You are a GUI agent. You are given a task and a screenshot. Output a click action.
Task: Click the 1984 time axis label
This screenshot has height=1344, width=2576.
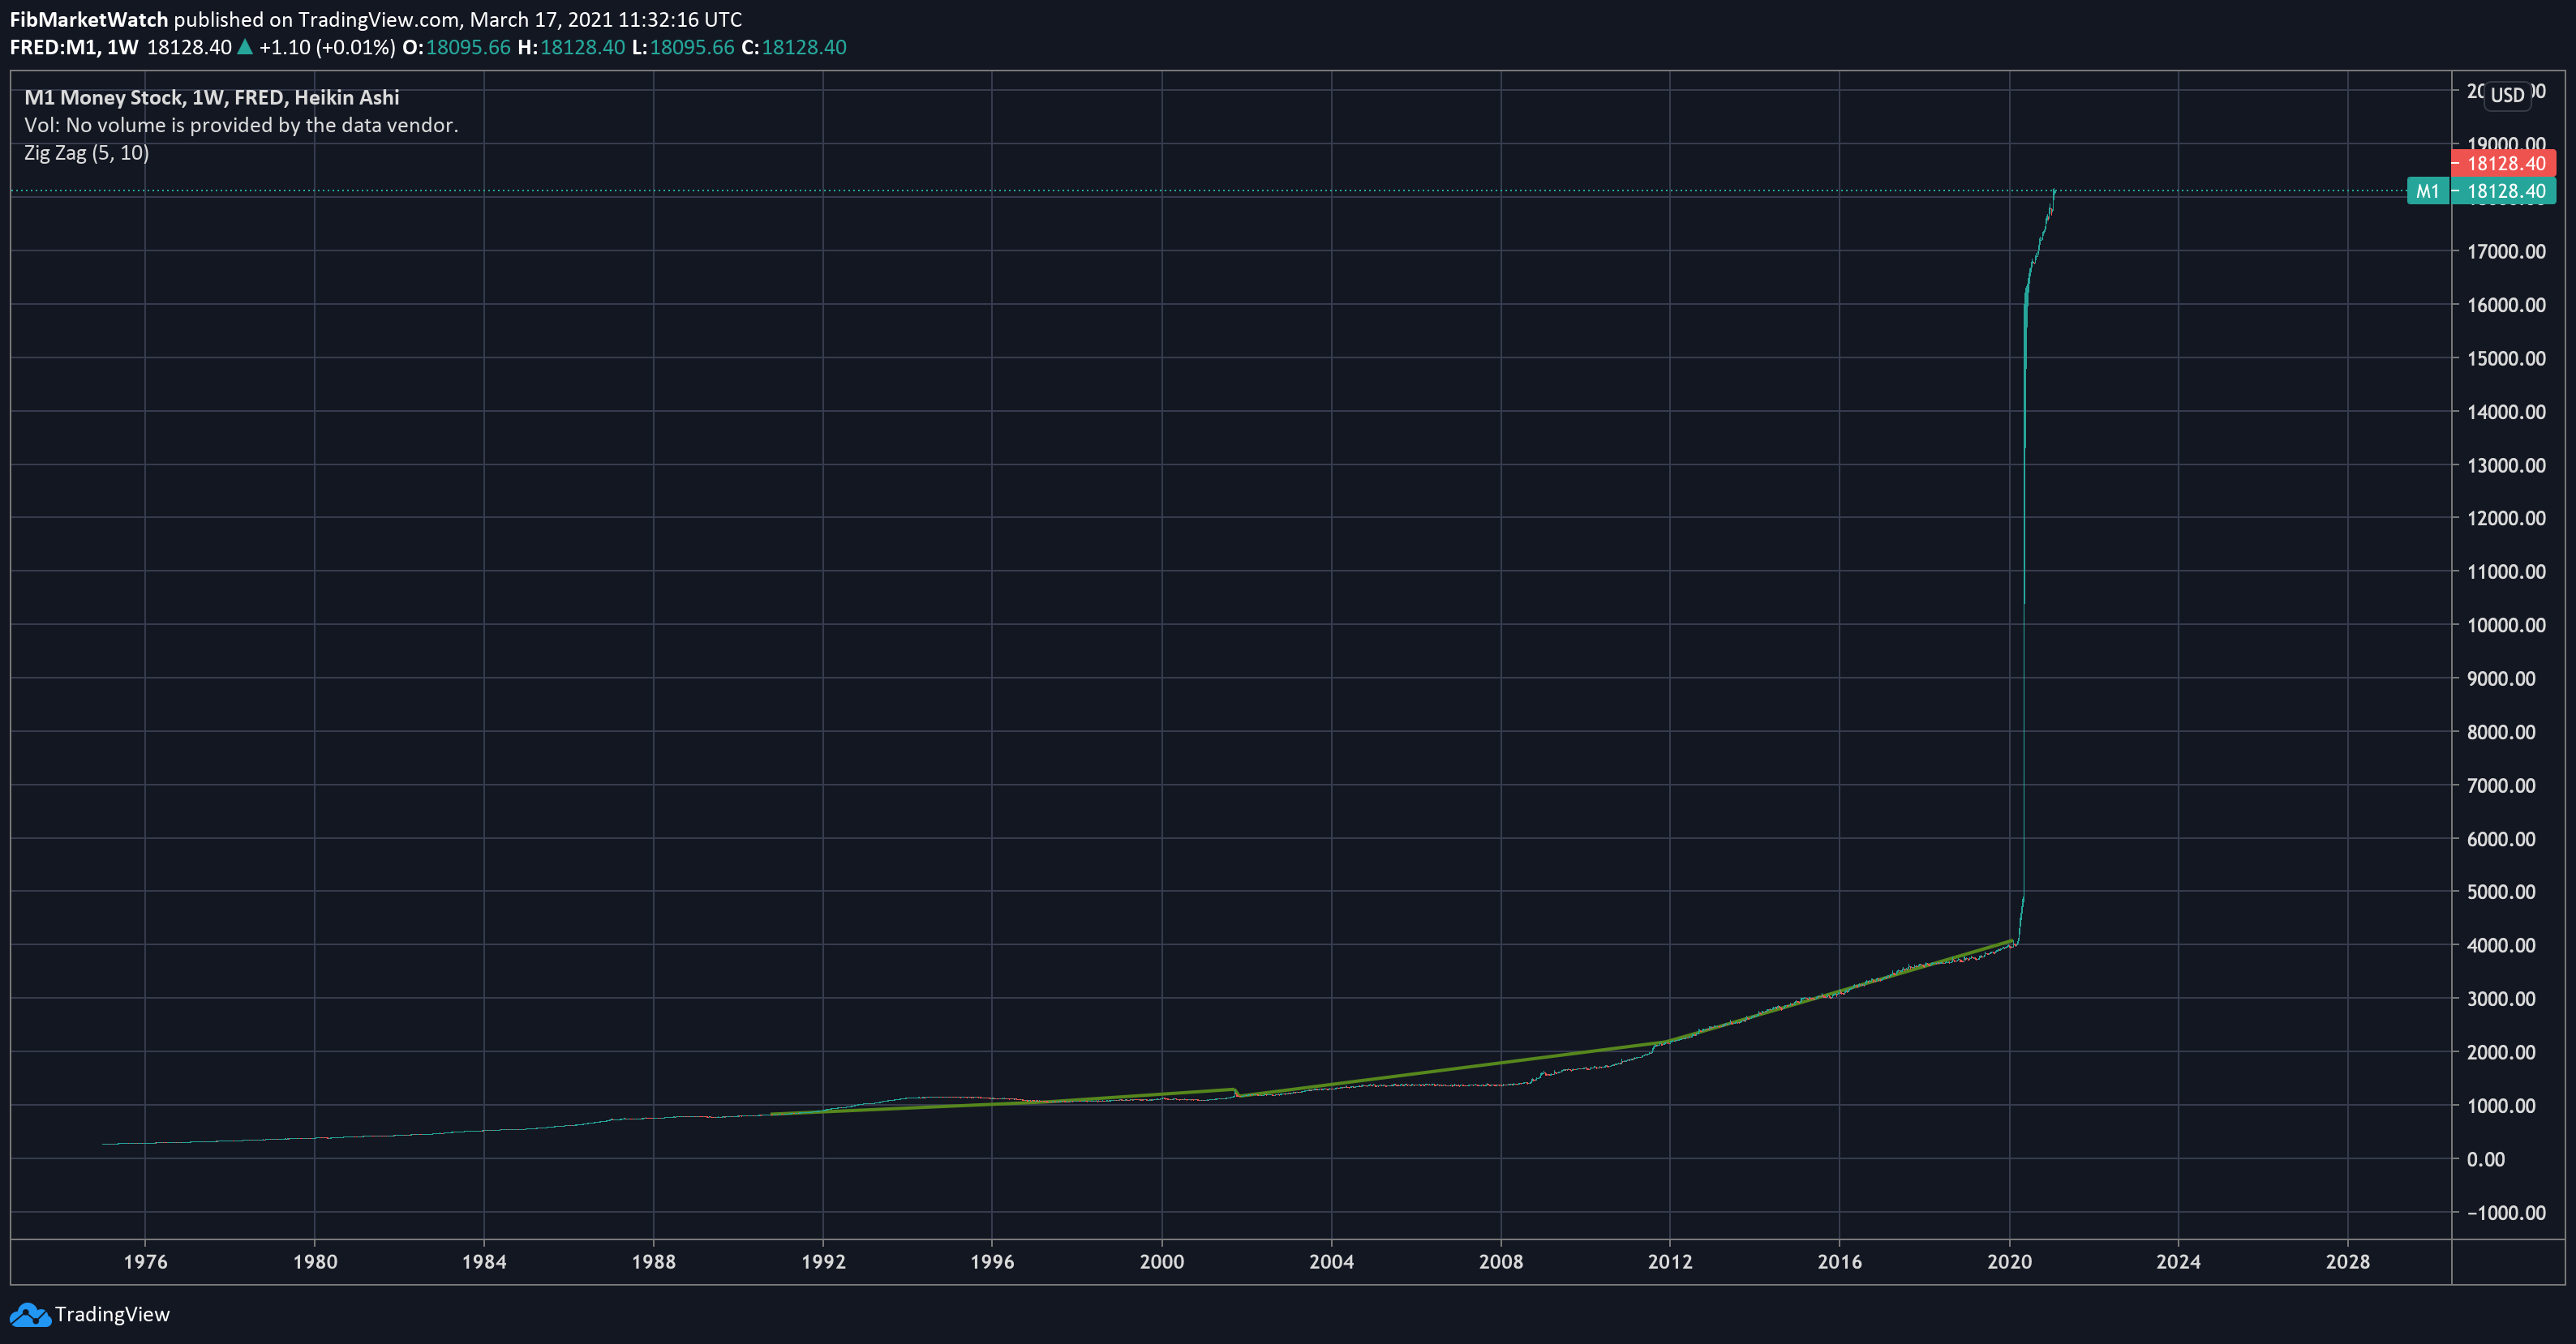tap(484, 1261)
